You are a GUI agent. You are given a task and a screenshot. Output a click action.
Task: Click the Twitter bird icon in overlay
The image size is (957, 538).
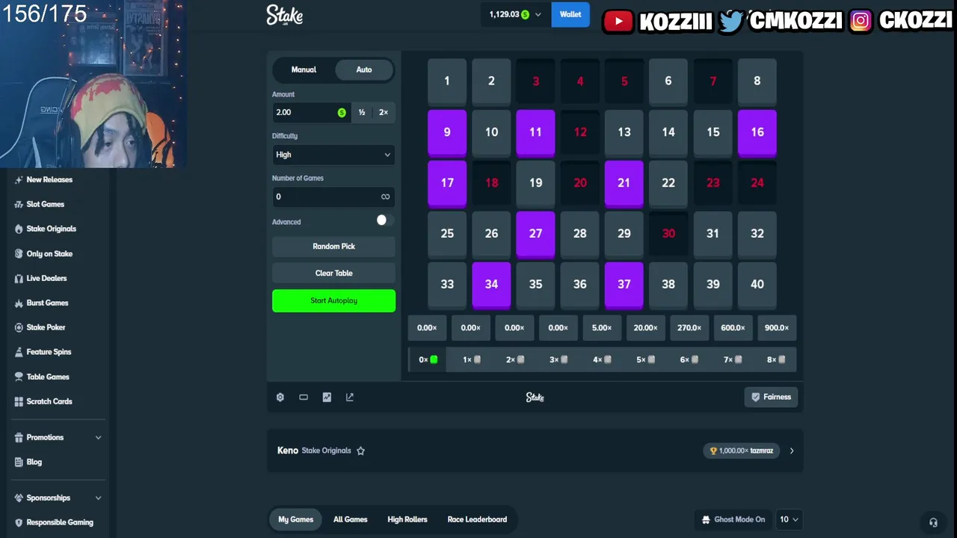pyautogui.click(x=731, y=21)
